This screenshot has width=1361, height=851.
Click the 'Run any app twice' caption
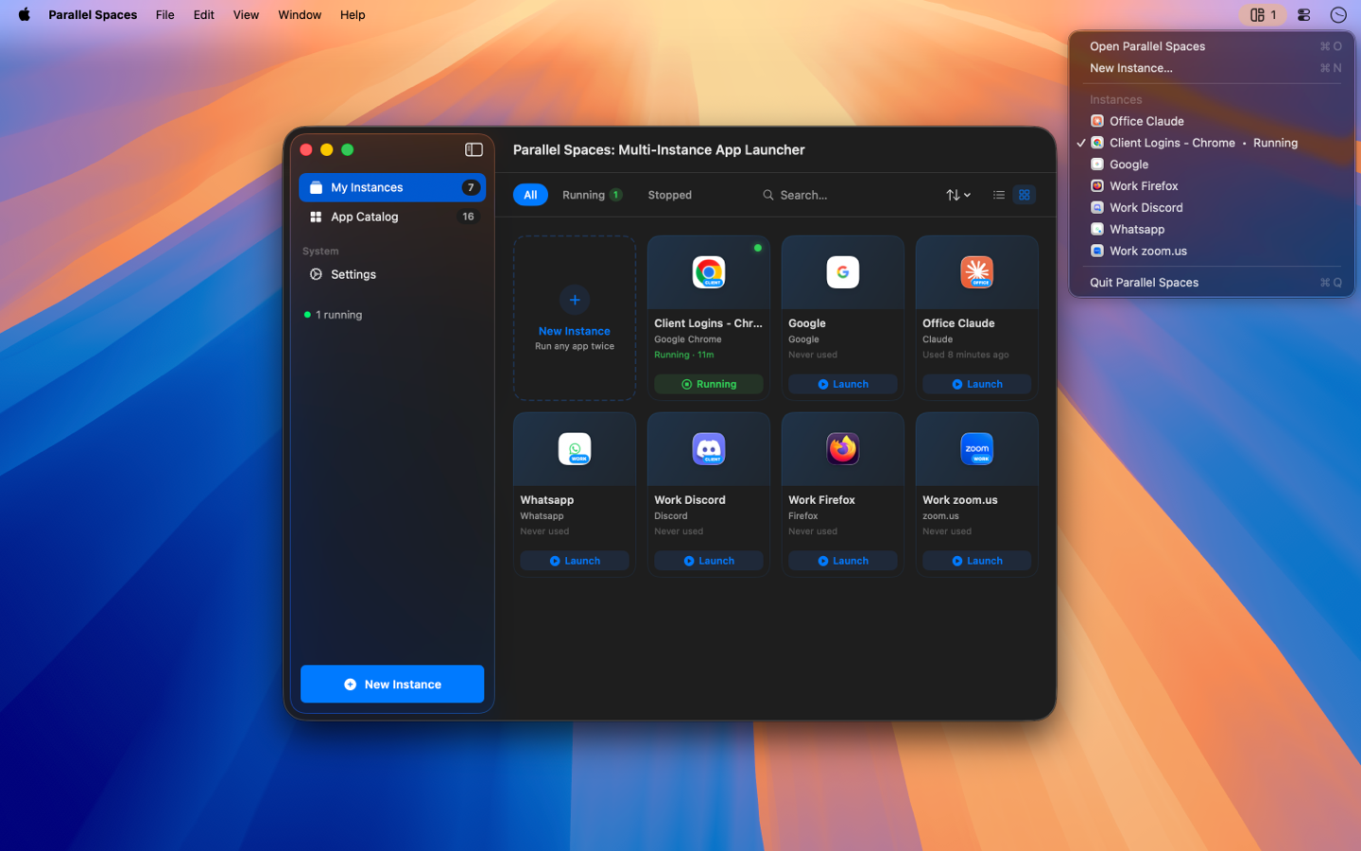[x=575, y=346]
